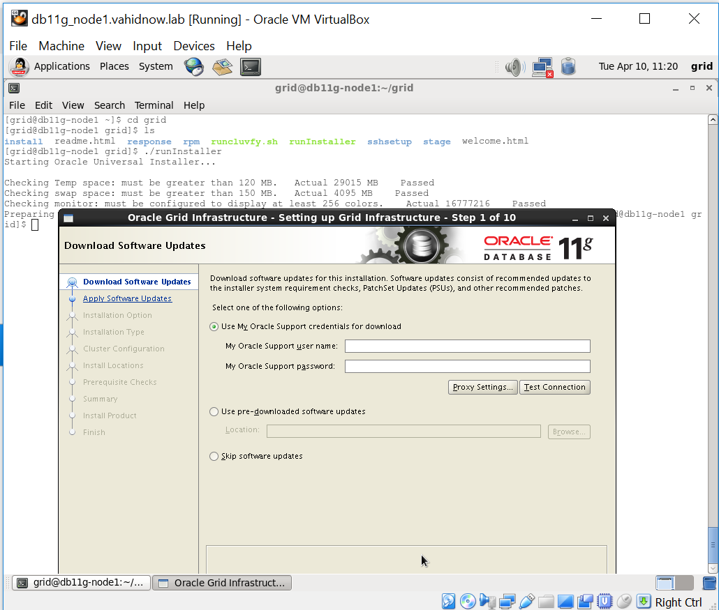The image size is (719, 610).
Task: Click the 'welcome.html' file name in terminal
Action: 495,141
